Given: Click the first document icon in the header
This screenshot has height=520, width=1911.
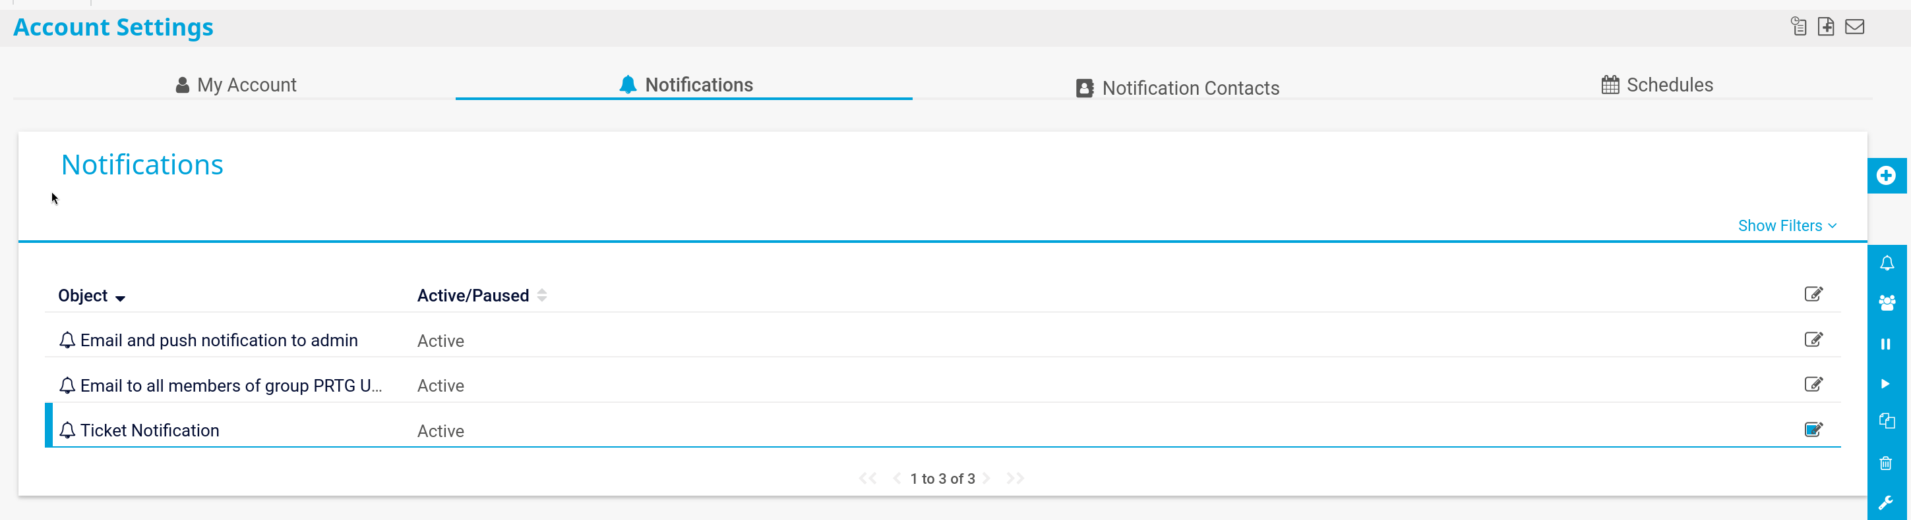Looking at the screenshot, I should (1798, 27).
